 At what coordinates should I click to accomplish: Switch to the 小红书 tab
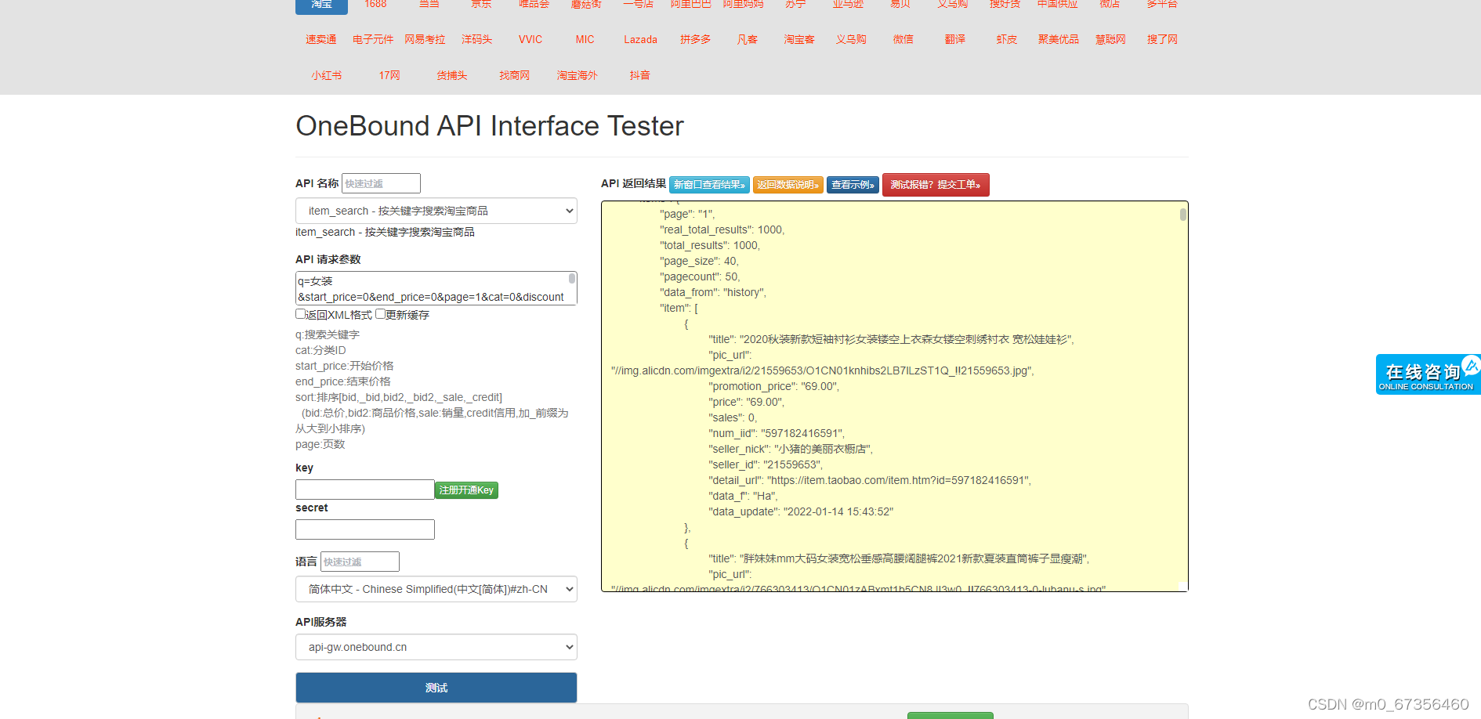(x=327, y=75)
